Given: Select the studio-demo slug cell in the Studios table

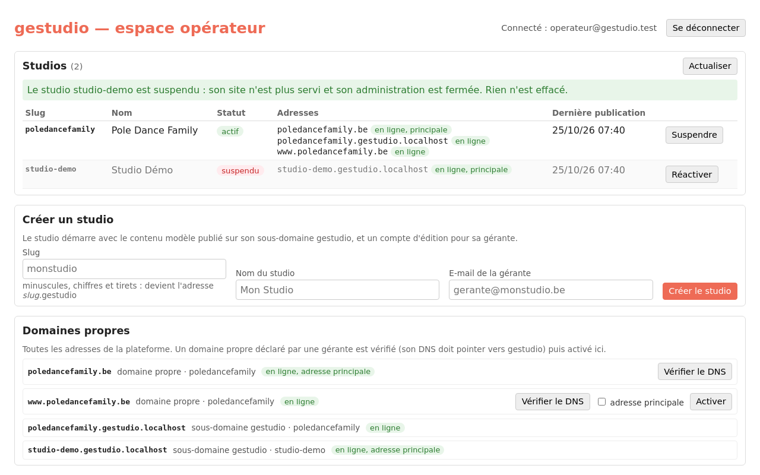Looking at the screenshot, I should point(50,169).
